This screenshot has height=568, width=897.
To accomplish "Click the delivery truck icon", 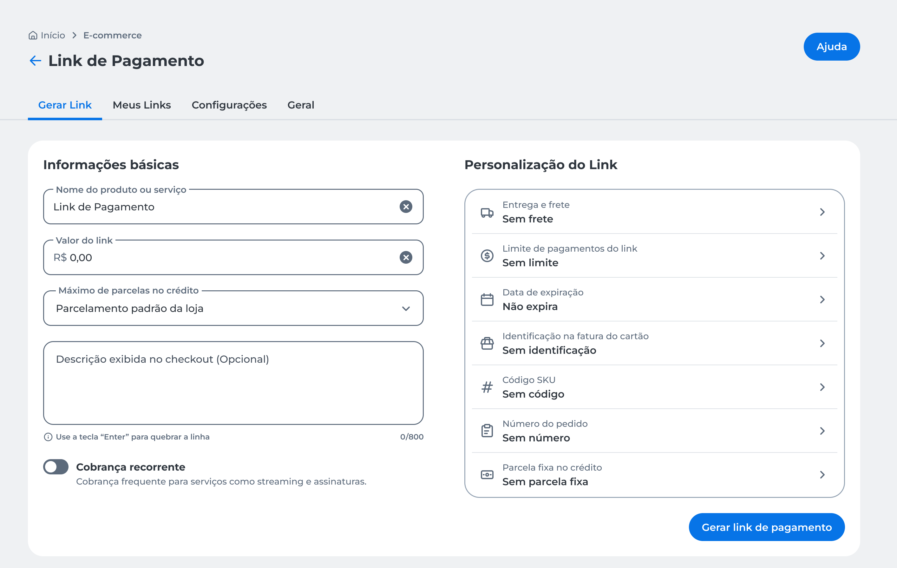I will click(x=487, y=212).
